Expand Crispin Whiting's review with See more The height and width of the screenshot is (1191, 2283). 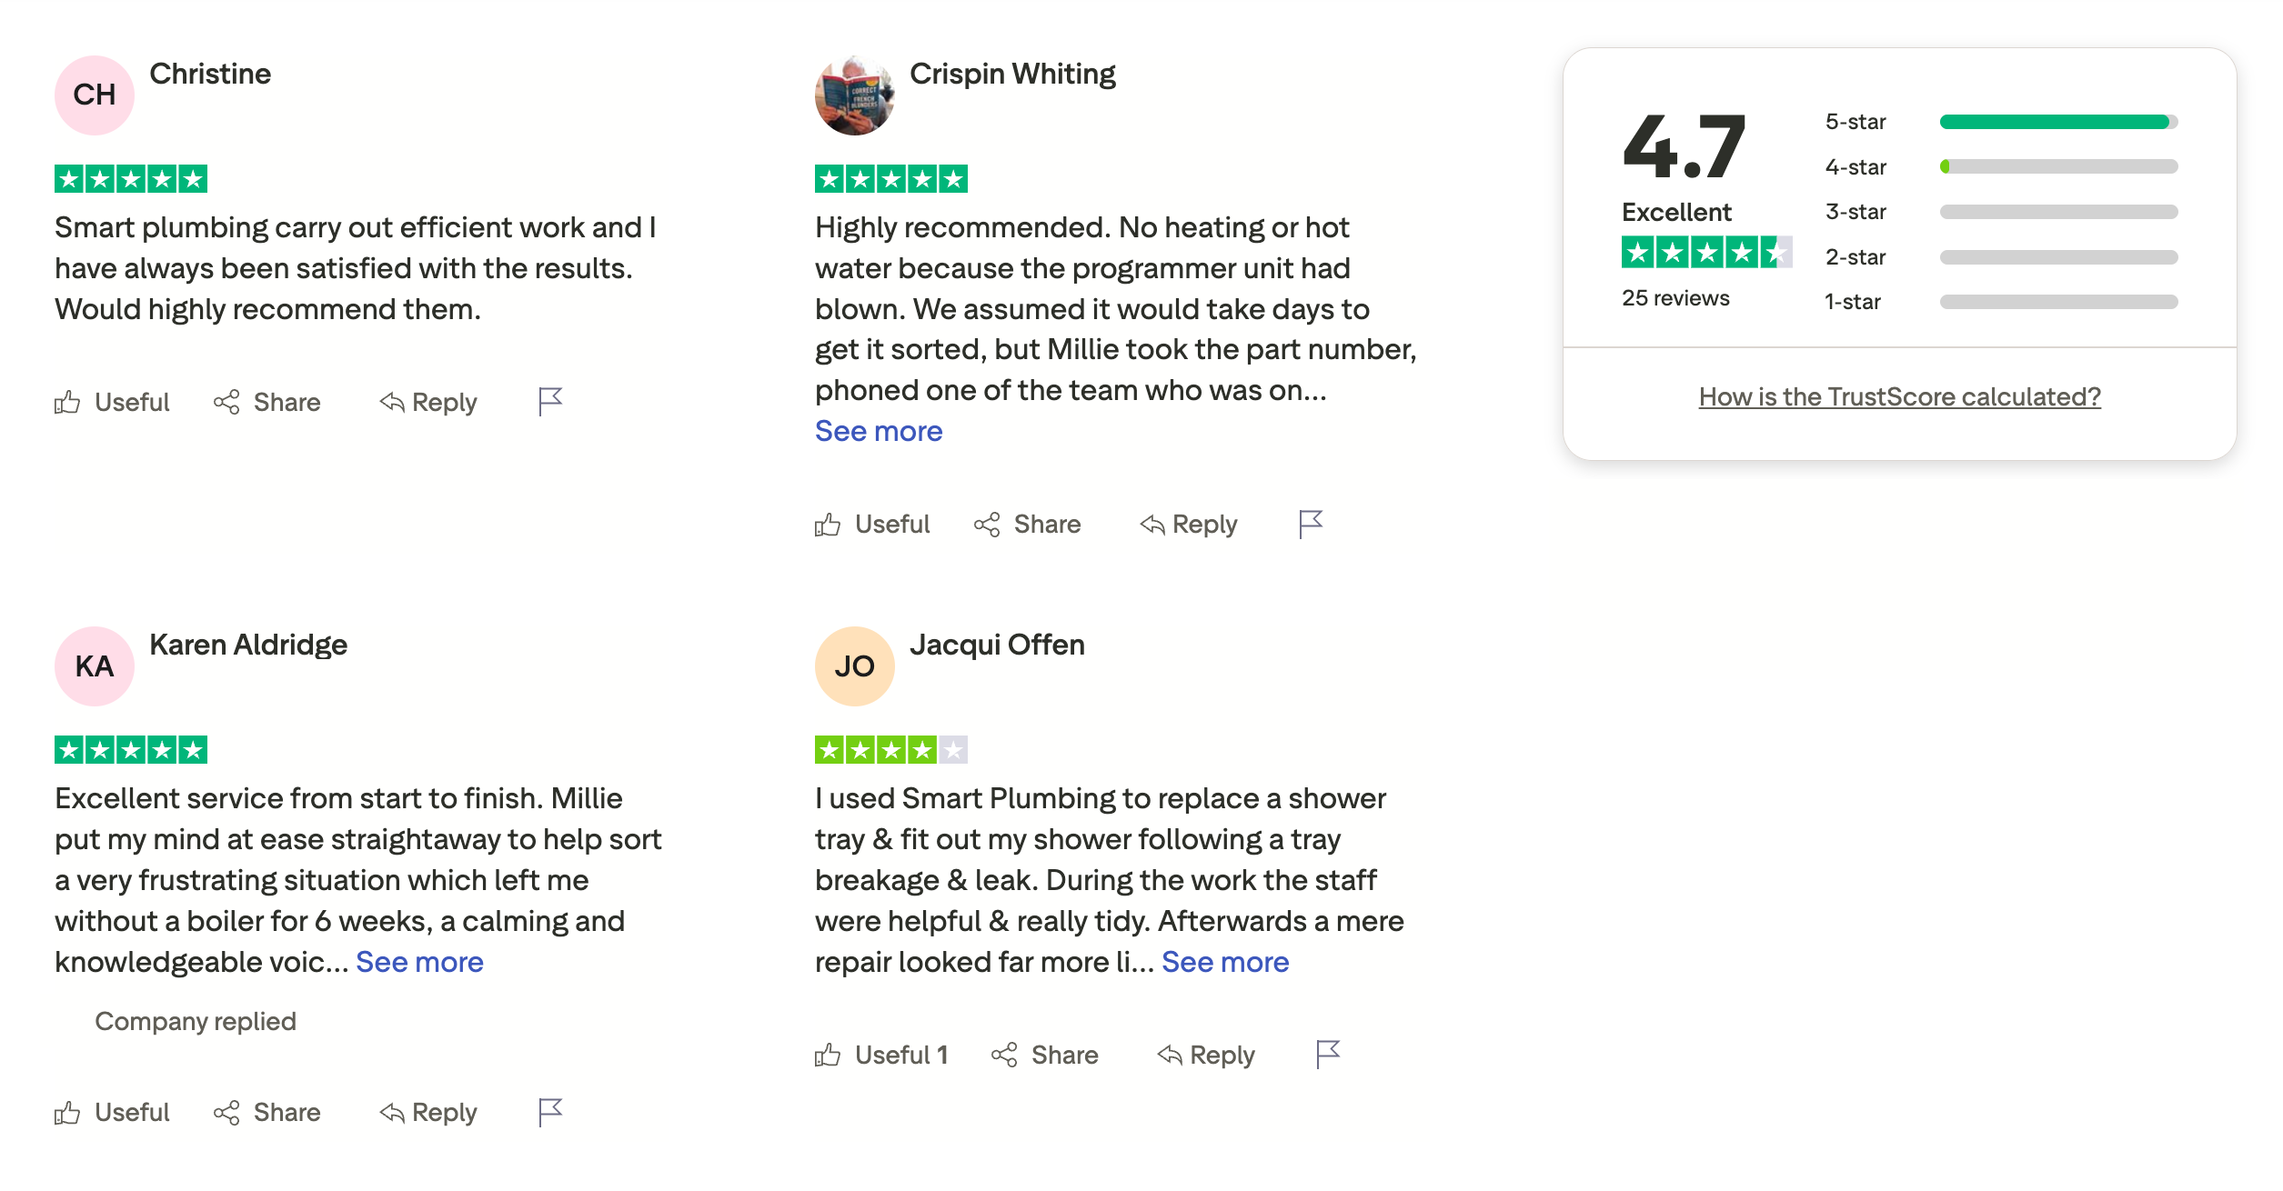point(879,430)
